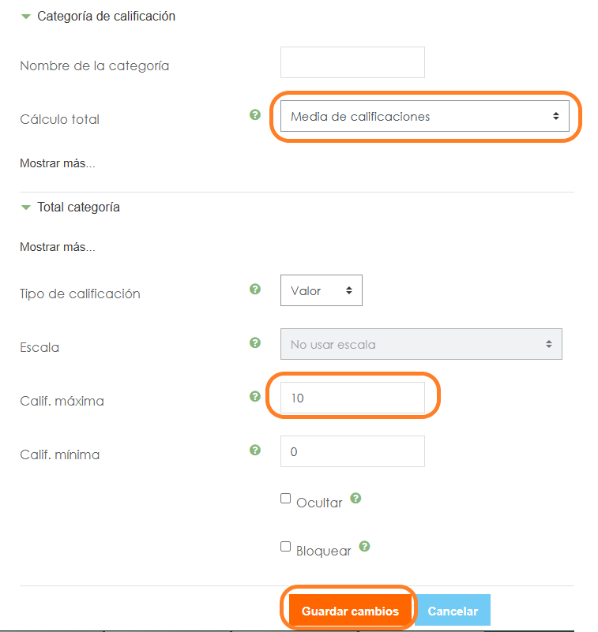Open the Media de calificaciones dropdown

click(424, 116)
